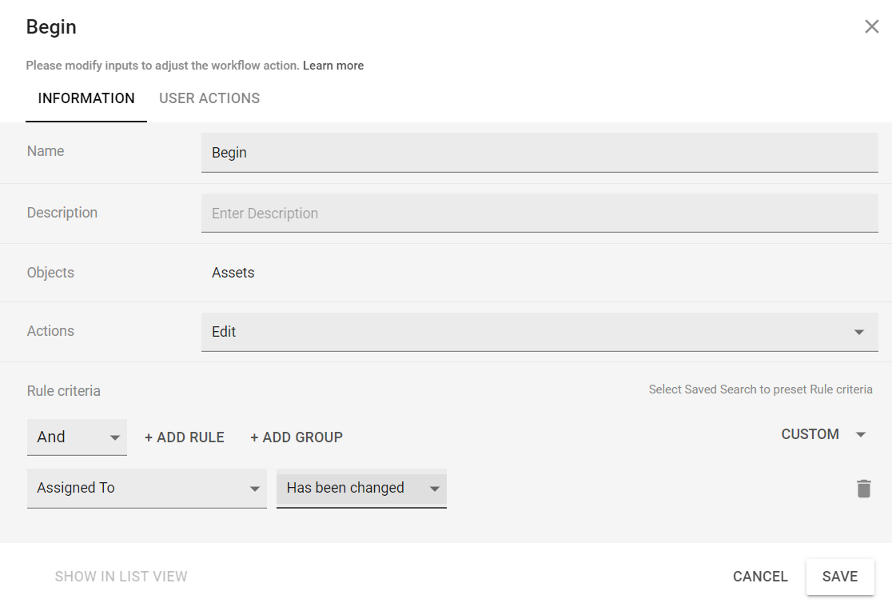The width and height of the screenshot is (892, 611).
Task: Click SHOW IN LIST VIEW
Action: point(121,577)
